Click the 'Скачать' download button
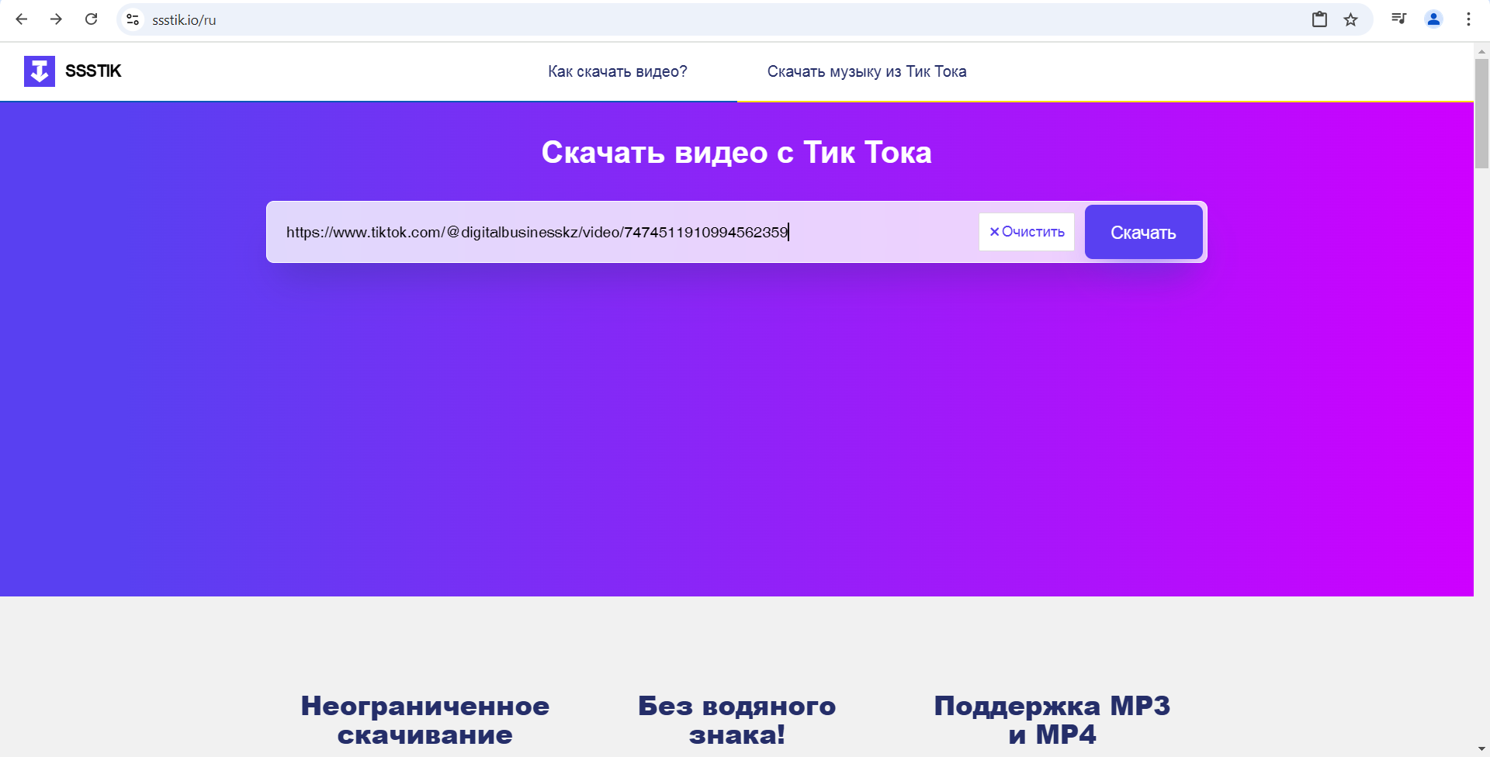The image size is (1490, 757). [x=1143, y=232]
